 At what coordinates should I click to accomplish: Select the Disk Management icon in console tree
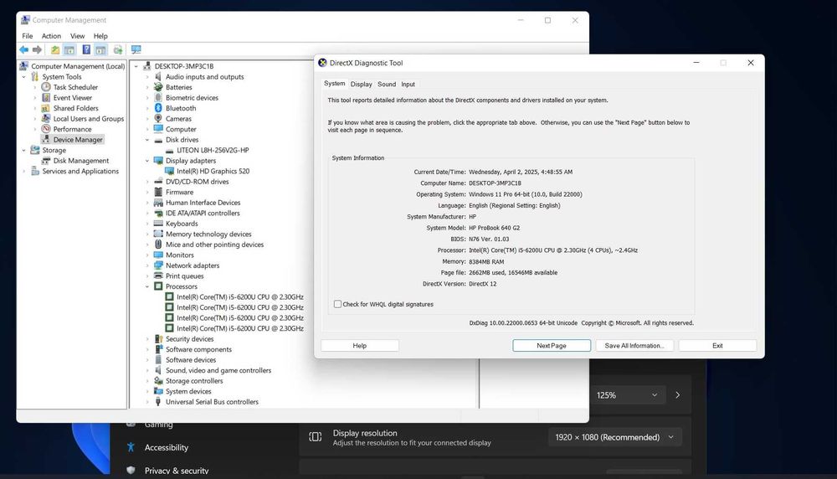pyautogui.click(x=46, y=161)
